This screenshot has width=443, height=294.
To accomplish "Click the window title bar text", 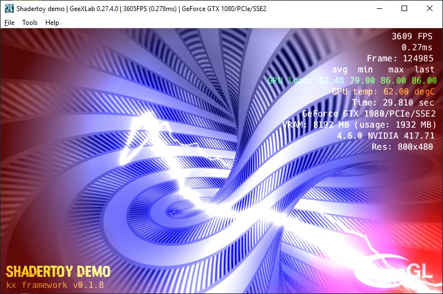I will click(141, 9).
